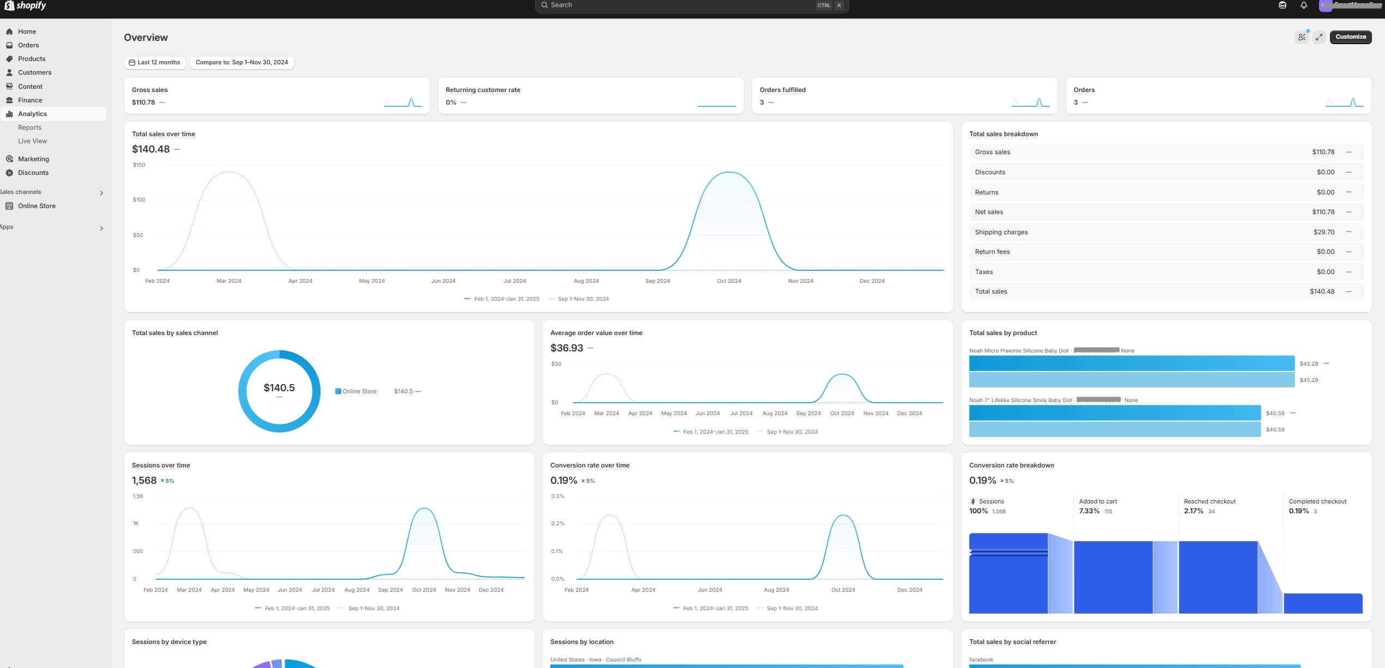Open the Live View submenu item
Image resolution: width=1385 pixels, height=668 pixels.
(x=32, y=141)
